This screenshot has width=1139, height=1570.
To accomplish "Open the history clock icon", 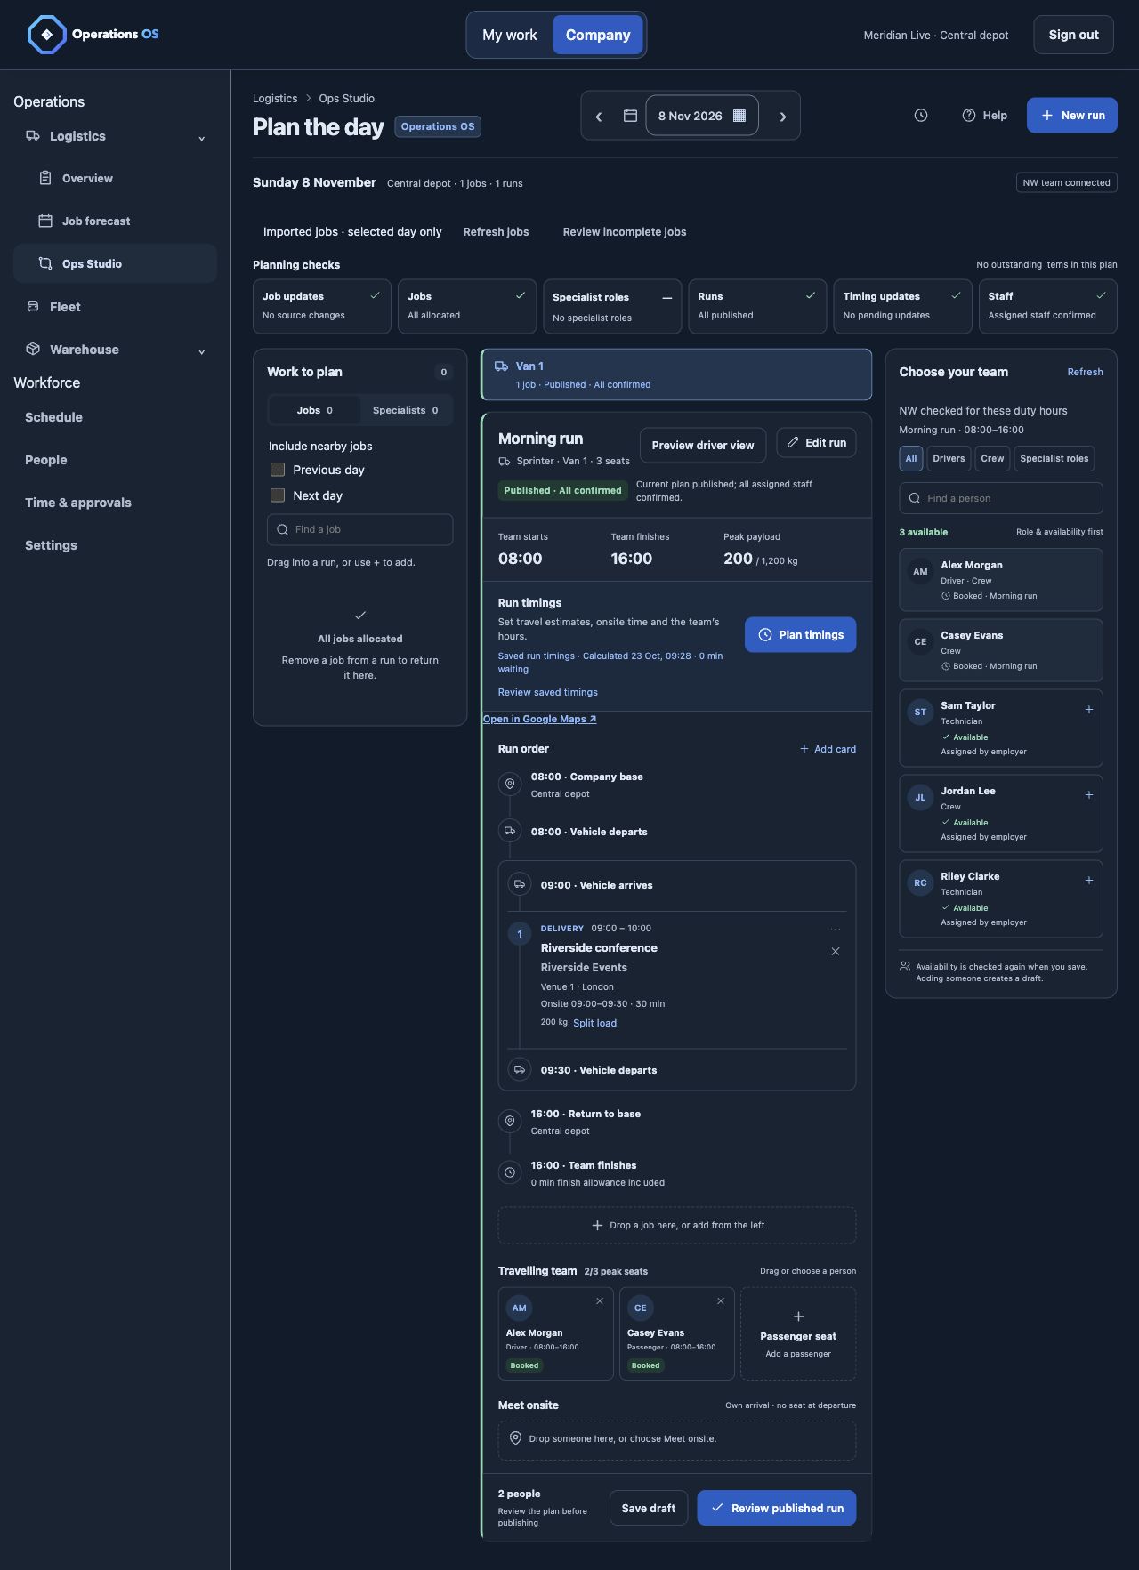I will pos(921,116).
